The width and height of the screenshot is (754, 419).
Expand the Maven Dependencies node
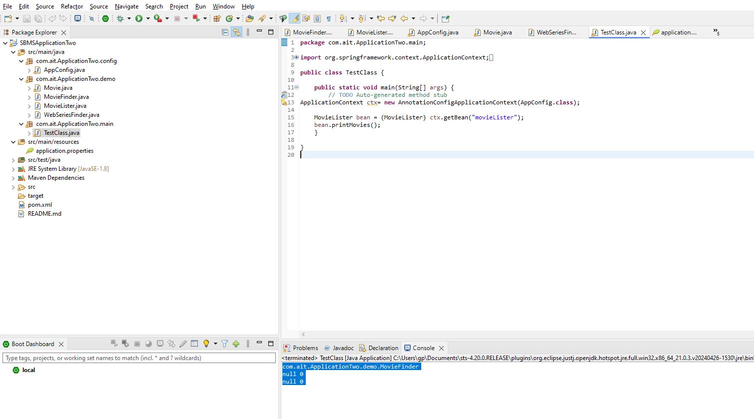click(x=13, y=178)
